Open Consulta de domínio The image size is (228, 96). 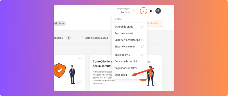129,61
